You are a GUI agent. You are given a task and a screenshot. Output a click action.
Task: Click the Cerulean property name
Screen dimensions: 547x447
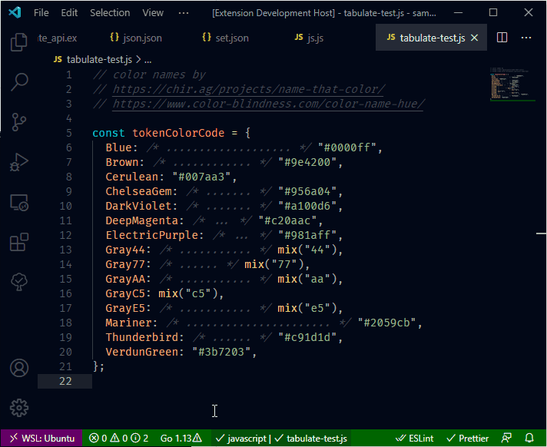(x=132, y=177)
